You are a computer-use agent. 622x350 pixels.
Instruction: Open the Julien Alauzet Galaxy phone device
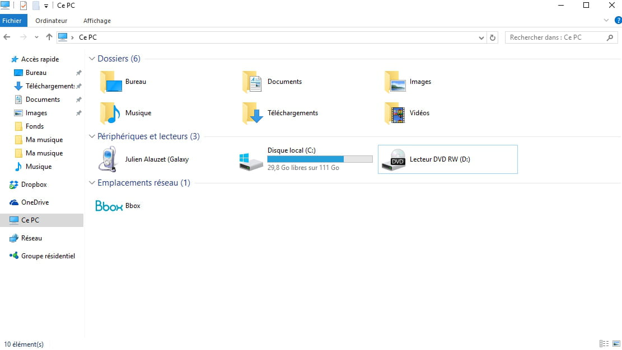click(107, 159)
